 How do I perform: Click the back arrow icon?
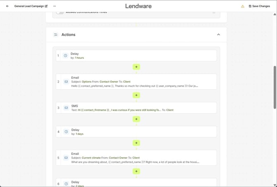click(x=7, y=6)
